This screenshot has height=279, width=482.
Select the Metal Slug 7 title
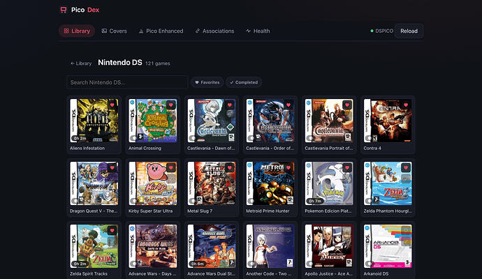(200, 211)
